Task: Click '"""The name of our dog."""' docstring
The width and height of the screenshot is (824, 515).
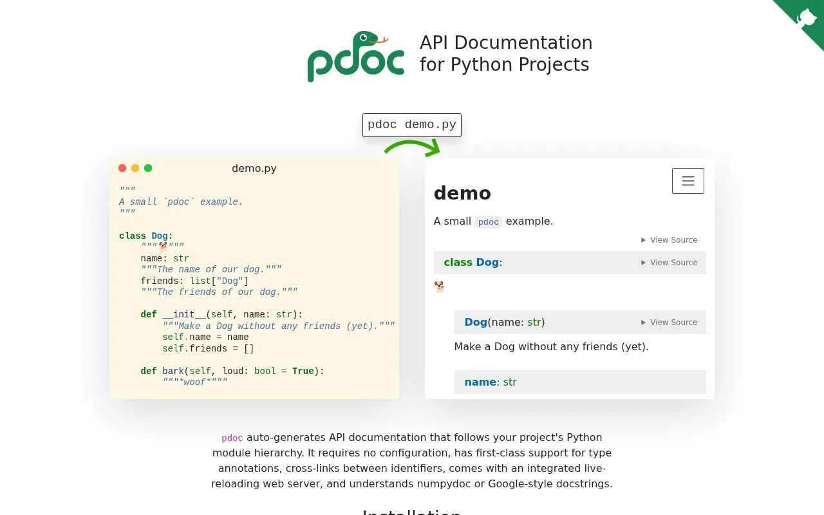Action: click(211, 270)
